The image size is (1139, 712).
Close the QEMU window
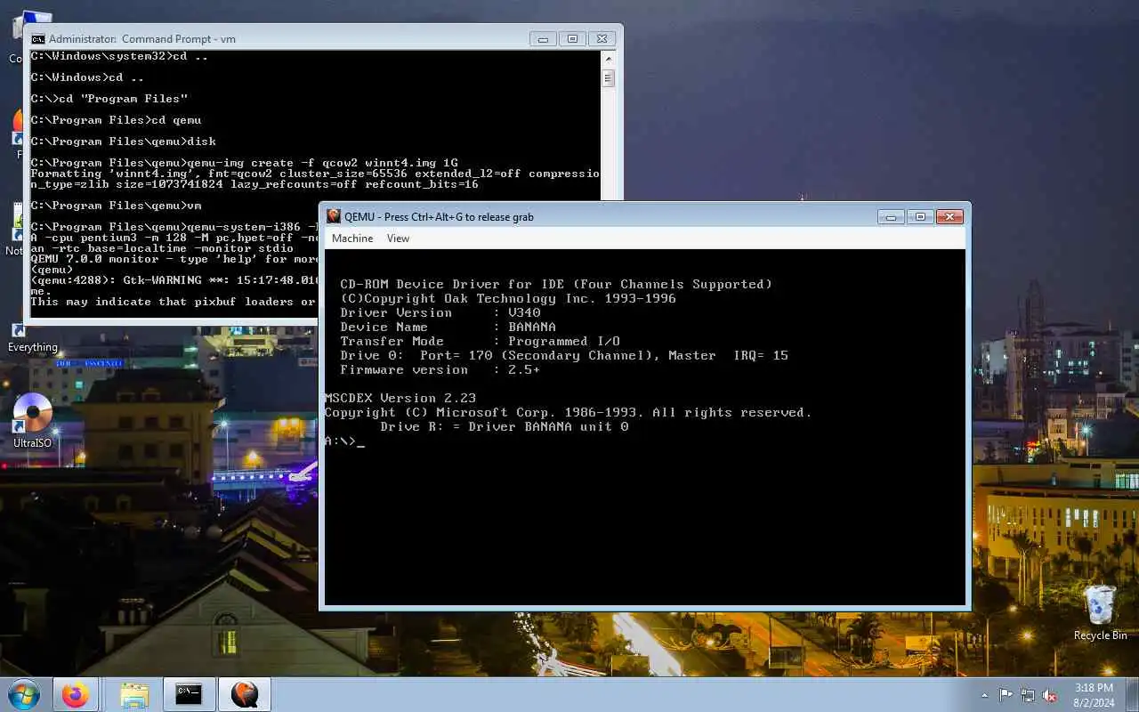950,216
